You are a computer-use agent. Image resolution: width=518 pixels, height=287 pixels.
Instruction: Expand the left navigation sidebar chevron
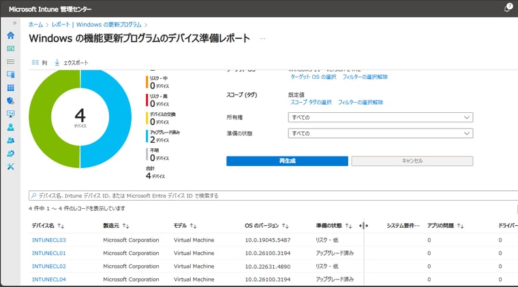click(x=14, y=23)
